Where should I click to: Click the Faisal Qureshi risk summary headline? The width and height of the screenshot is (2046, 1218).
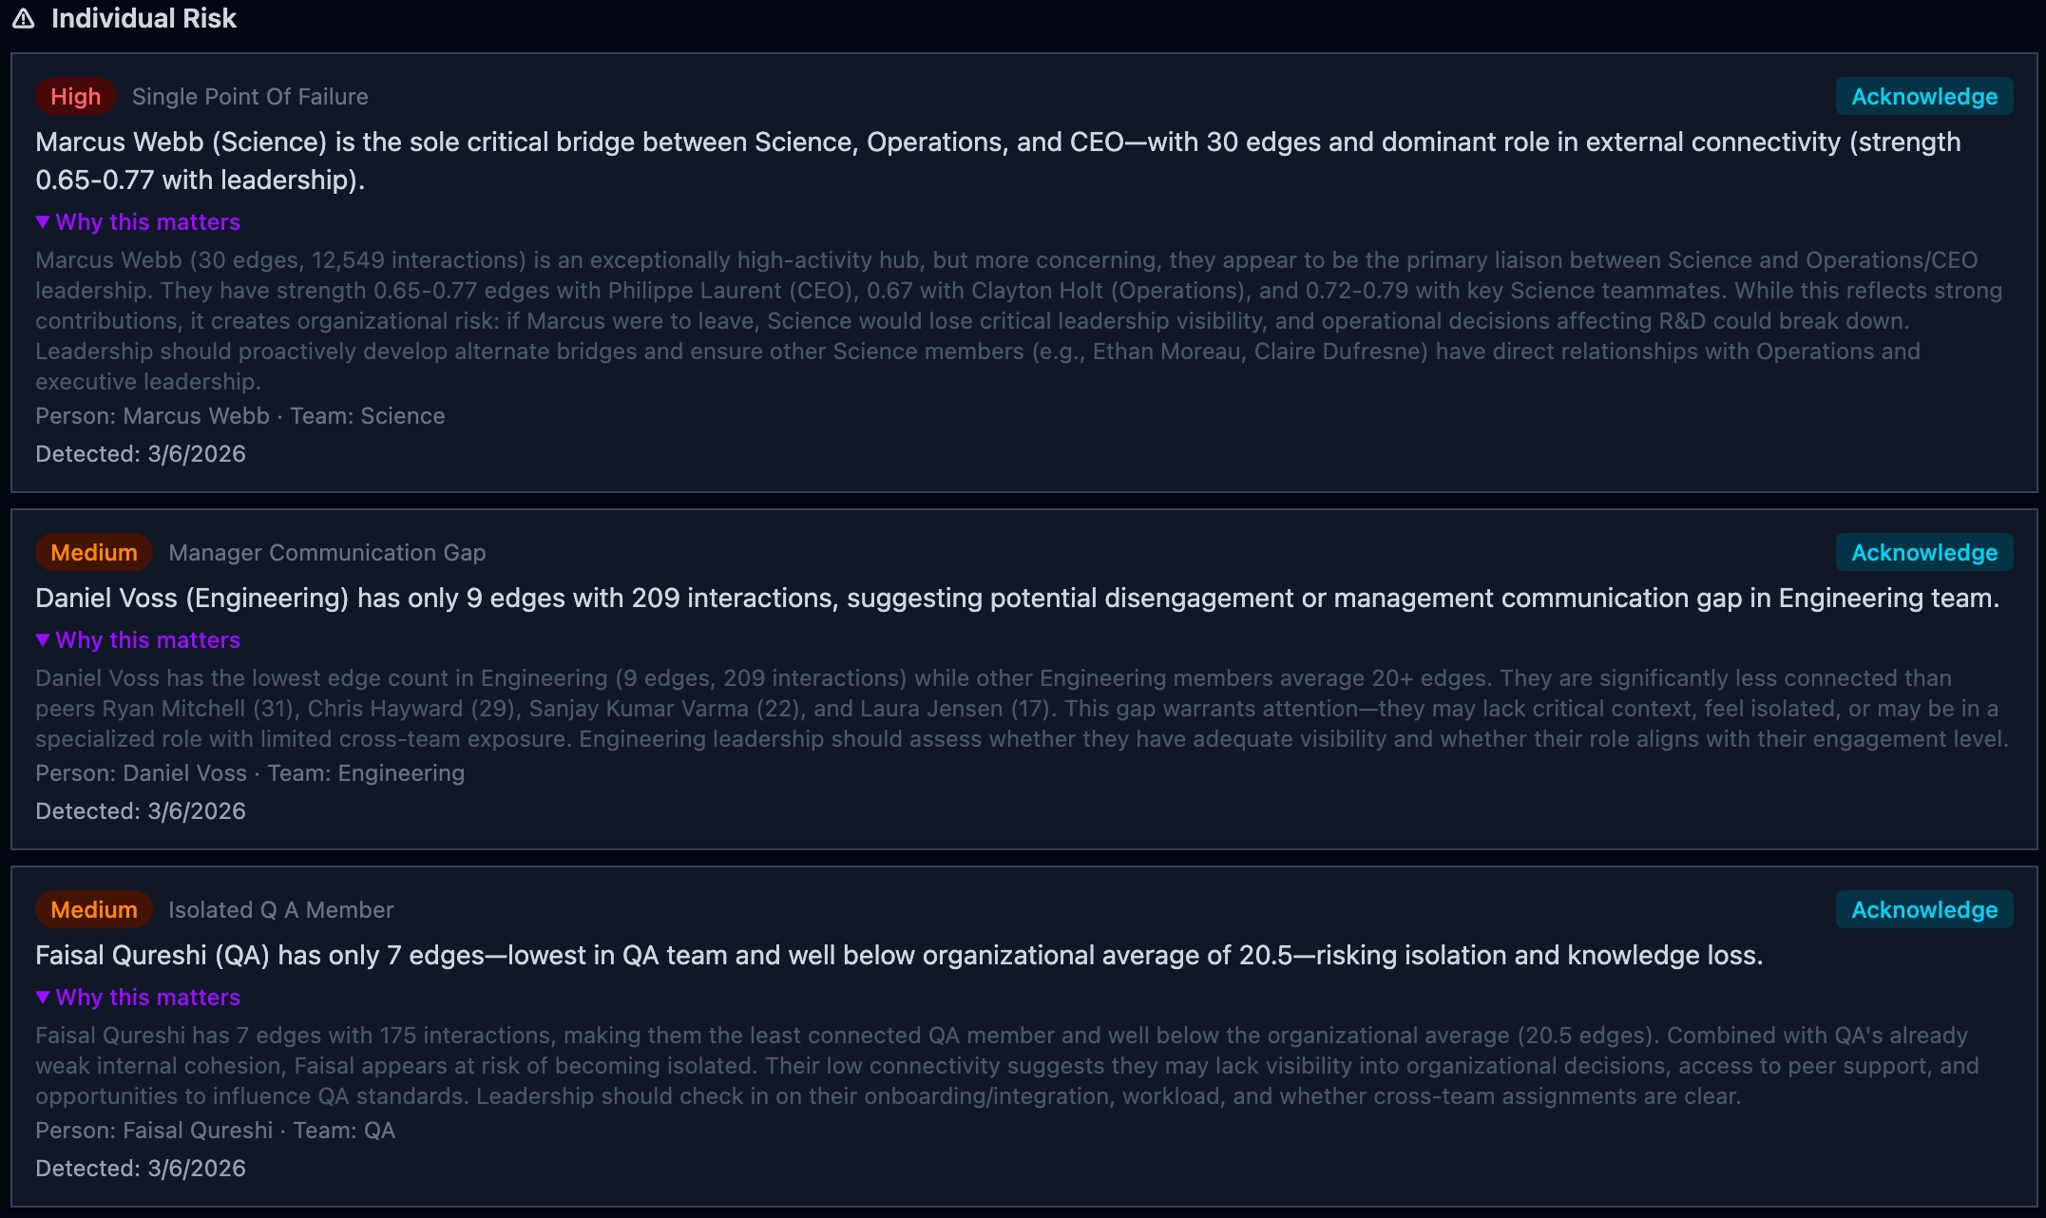[x=898, y=956]
